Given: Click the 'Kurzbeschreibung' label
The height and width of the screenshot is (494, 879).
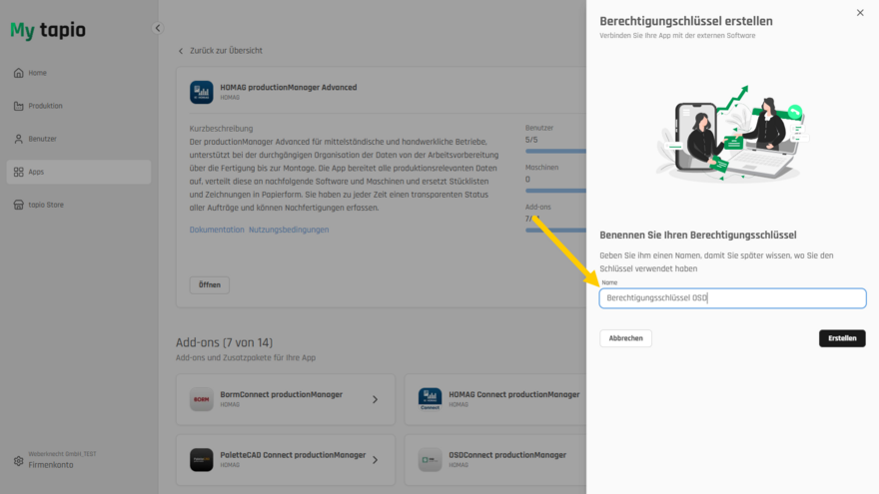Looking at the screenshot, I should (x=221, y=129).
